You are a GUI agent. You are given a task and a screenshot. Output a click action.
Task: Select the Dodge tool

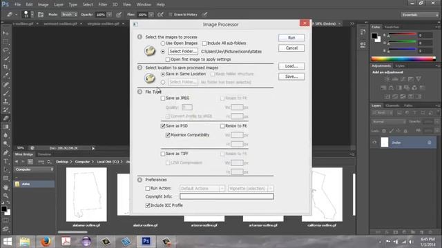[6, 144]
